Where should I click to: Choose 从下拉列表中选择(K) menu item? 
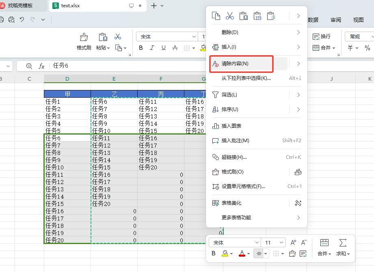(x=256, y=78)
